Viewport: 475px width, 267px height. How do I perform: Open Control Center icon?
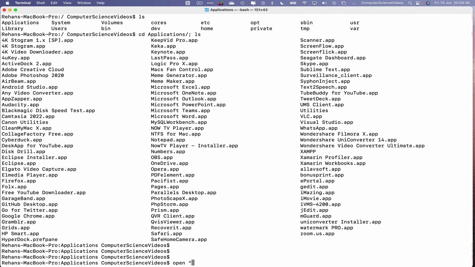[418, 3]
